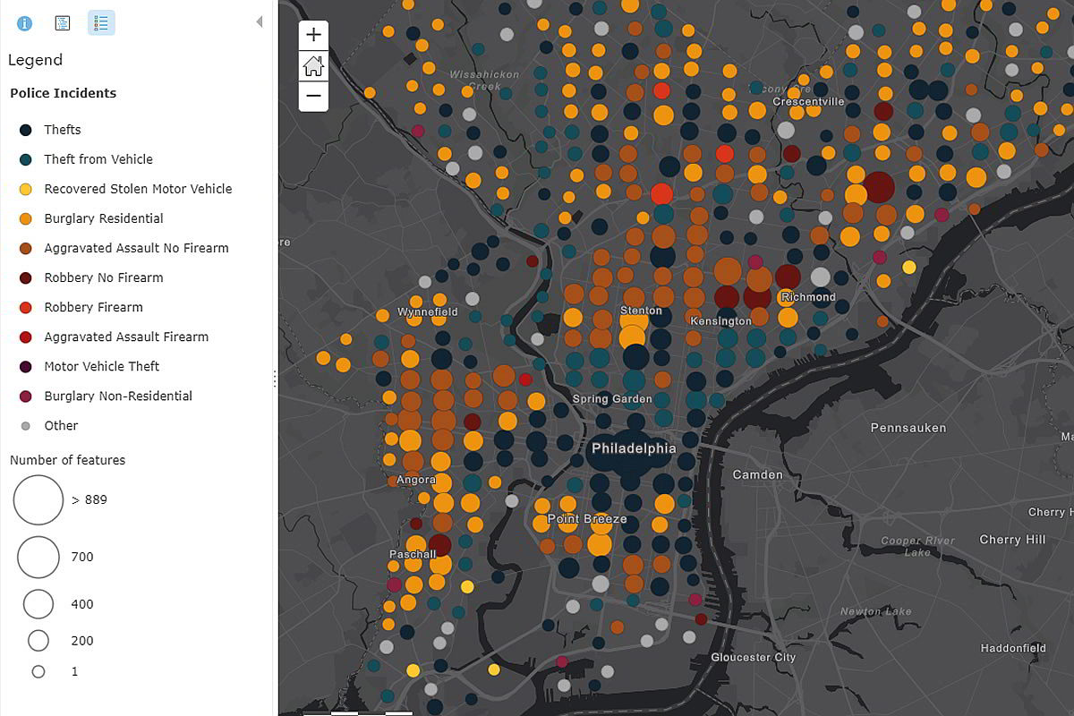Zoom in with the plus button
The image size is (1074, 716).
point(313,36)
